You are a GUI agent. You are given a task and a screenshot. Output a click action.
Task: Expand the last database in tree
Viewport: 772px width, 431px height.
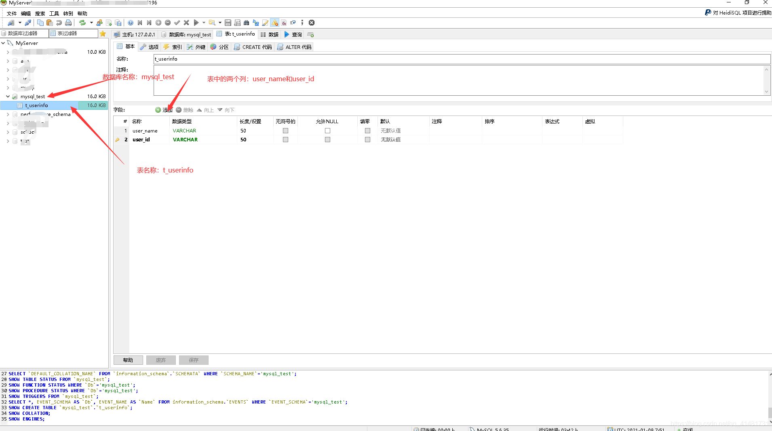point(8,141)
